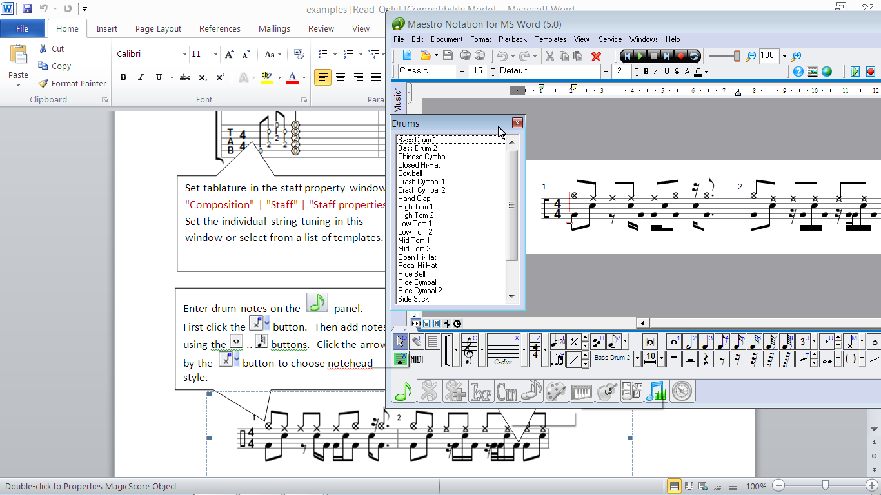Toggle loop playback in Maestro transport
881x495 pixels.
click(x=693, y=56)
